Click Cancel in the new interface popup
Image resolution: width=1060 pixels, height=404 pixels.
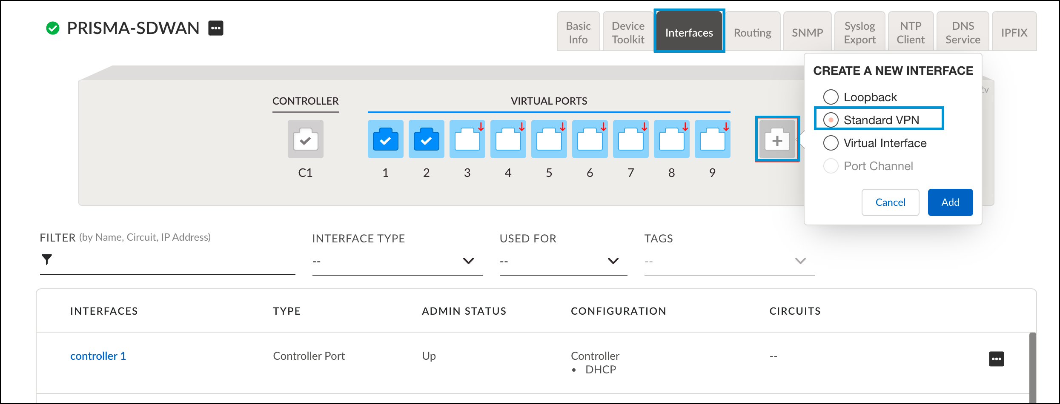[x=890, y=202]
